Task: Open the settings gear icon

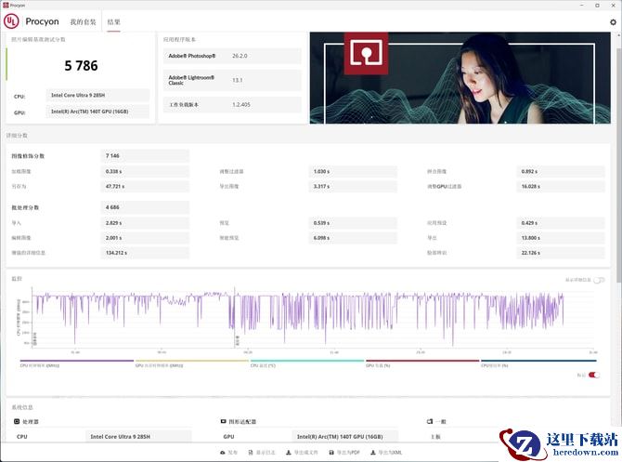Action: click(x=613, y=22)
